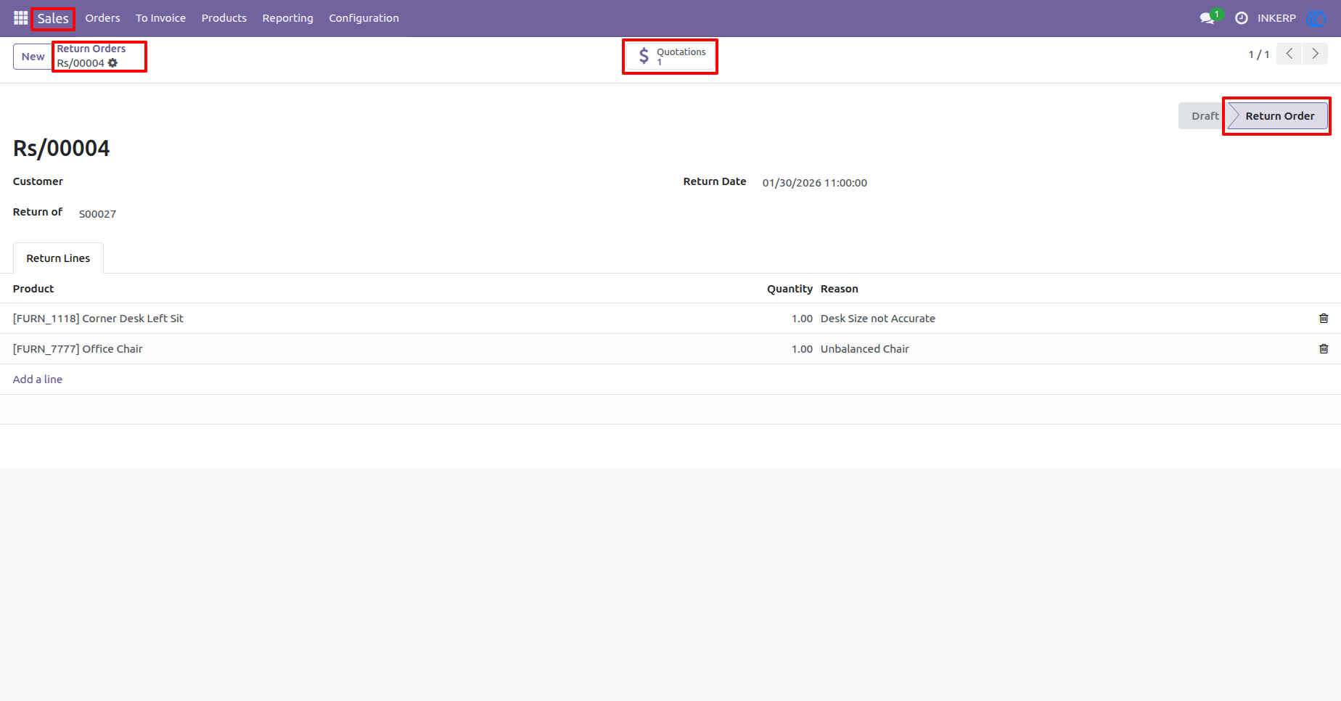This screenshot has width=1341, height=701.
Task: Select the Return Order status stage
Action: [1279, 116]
